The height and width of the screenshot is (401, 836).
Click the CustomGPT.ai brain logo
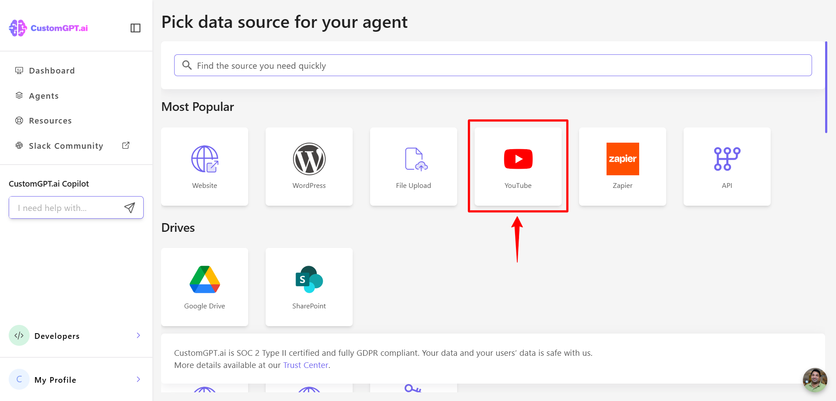tap(18, 28)
